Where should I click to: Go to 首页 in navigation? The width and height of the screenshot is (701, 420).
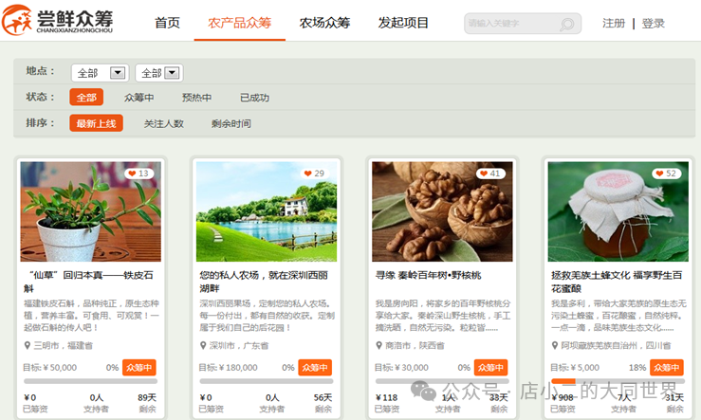click(x=167, y=23)
